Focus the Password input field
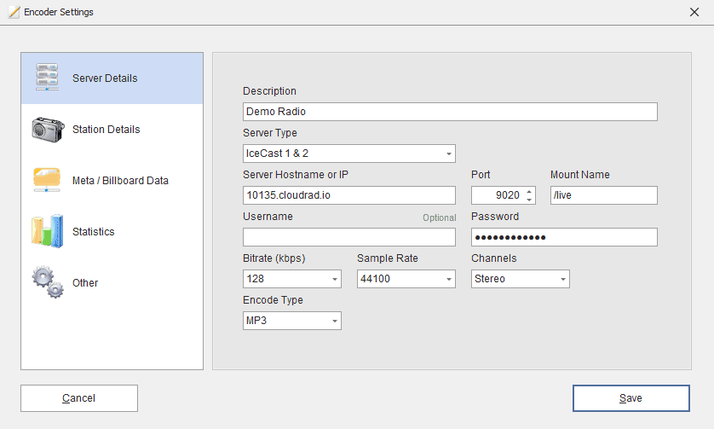The width and height of the screenshot is (714, 429). click(564, 237)
